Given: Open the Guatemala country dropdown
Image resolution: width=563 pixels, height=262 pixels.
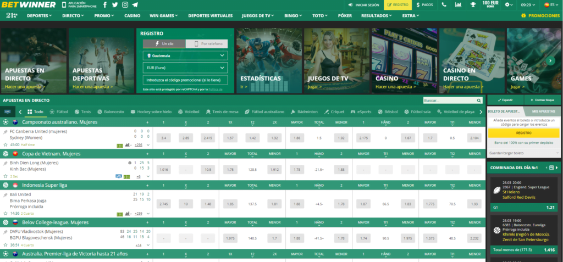Looking at the screenshot, I should click(x=185, y=56).
